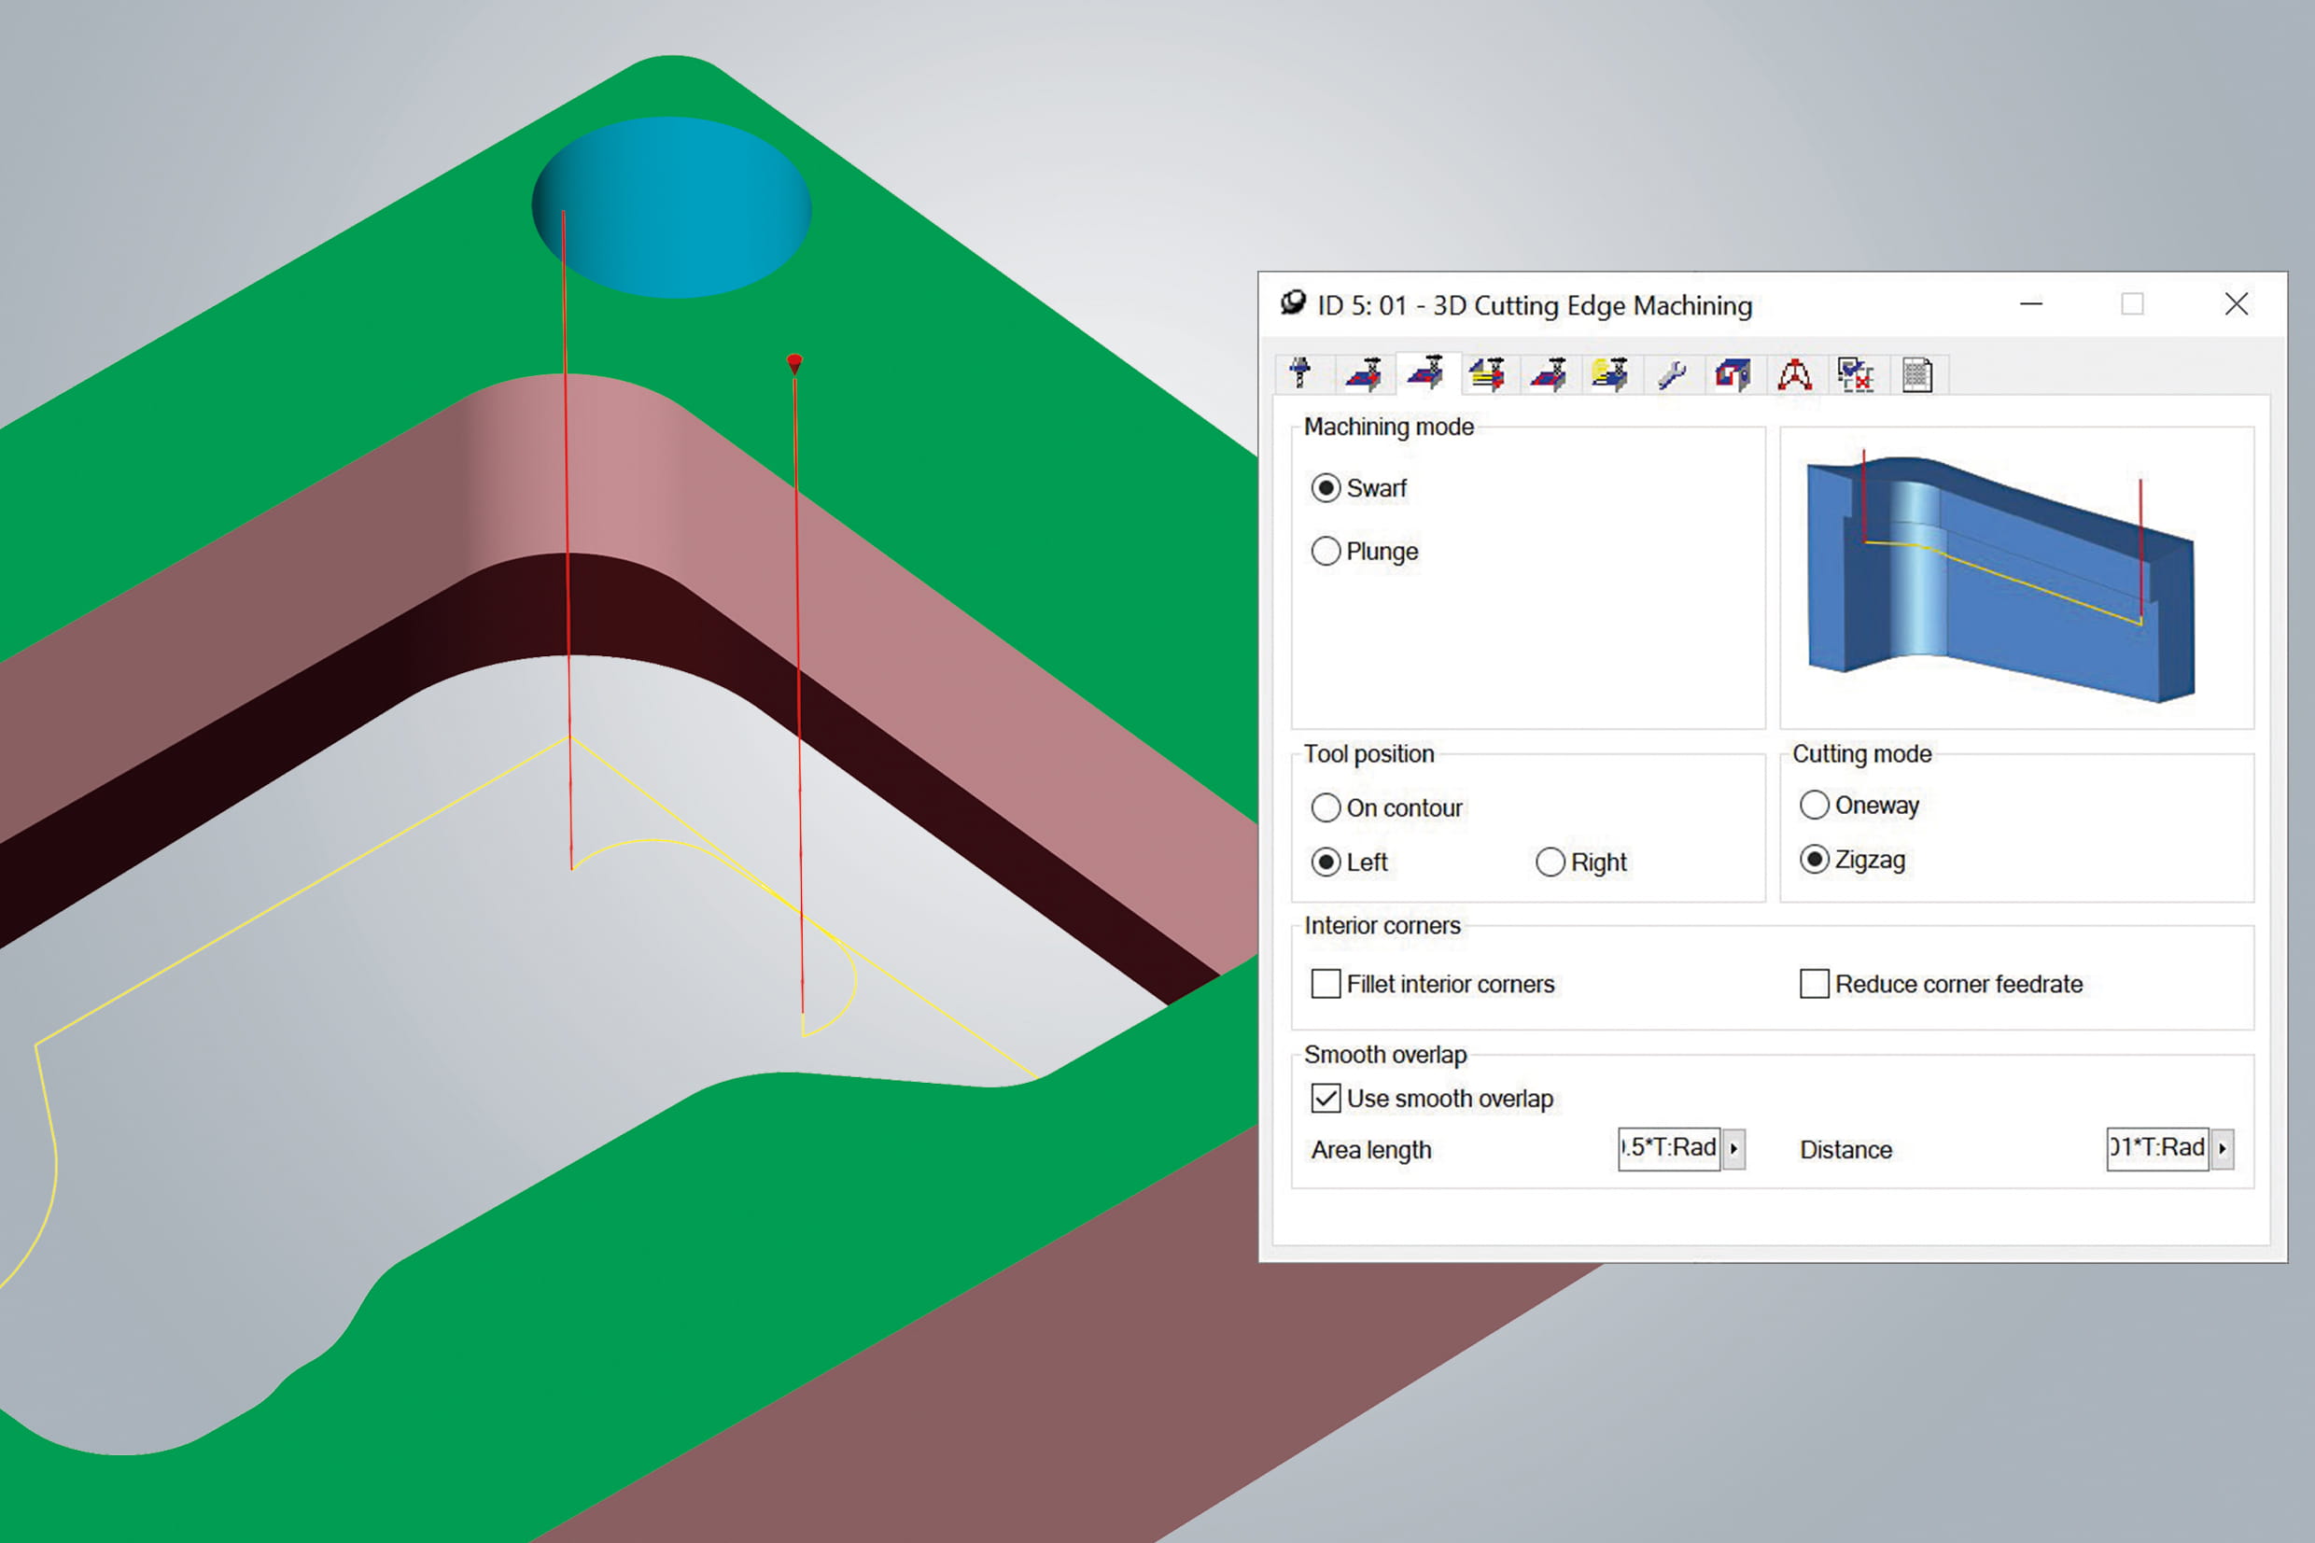The height and width of the screenshot is (1543, 2315).
Task: Check Reduce corner feedrate option
Action: [1815, 984]
